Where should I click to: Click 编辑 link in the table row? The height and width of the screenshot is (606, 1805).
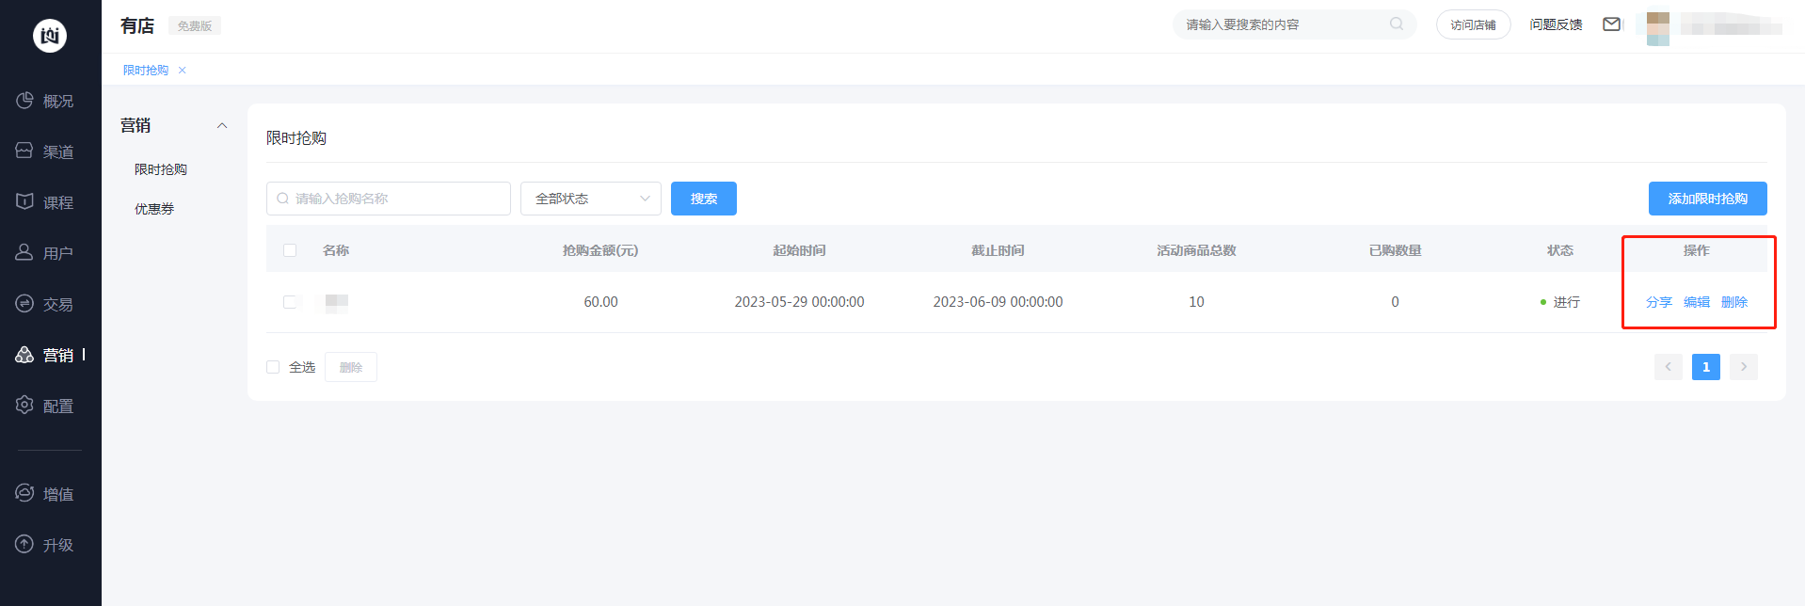(x=1697, y=302)
